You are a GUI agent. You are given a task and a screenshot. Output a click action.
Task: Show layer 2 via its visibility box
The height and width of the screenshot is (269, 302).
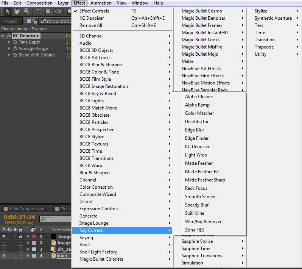pyautogui.click(x=4, y=243)
